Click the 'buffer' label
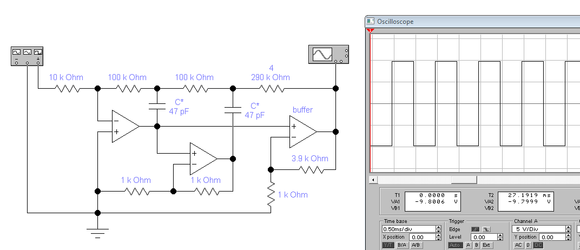This screenshot has width=580, height=250. (x=302, y=110)
